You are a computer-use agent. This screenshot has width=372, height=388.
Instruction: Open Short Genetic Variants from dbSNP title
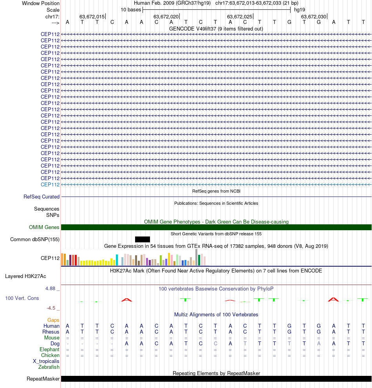pos(216,234)
